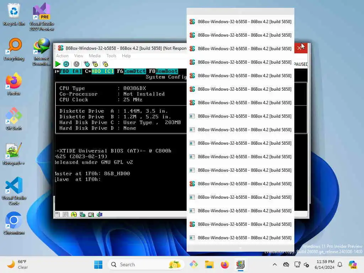Open the Help menu
Image resolution: width=364 pixels, height=273 pixels.
(x=126, y=56)
